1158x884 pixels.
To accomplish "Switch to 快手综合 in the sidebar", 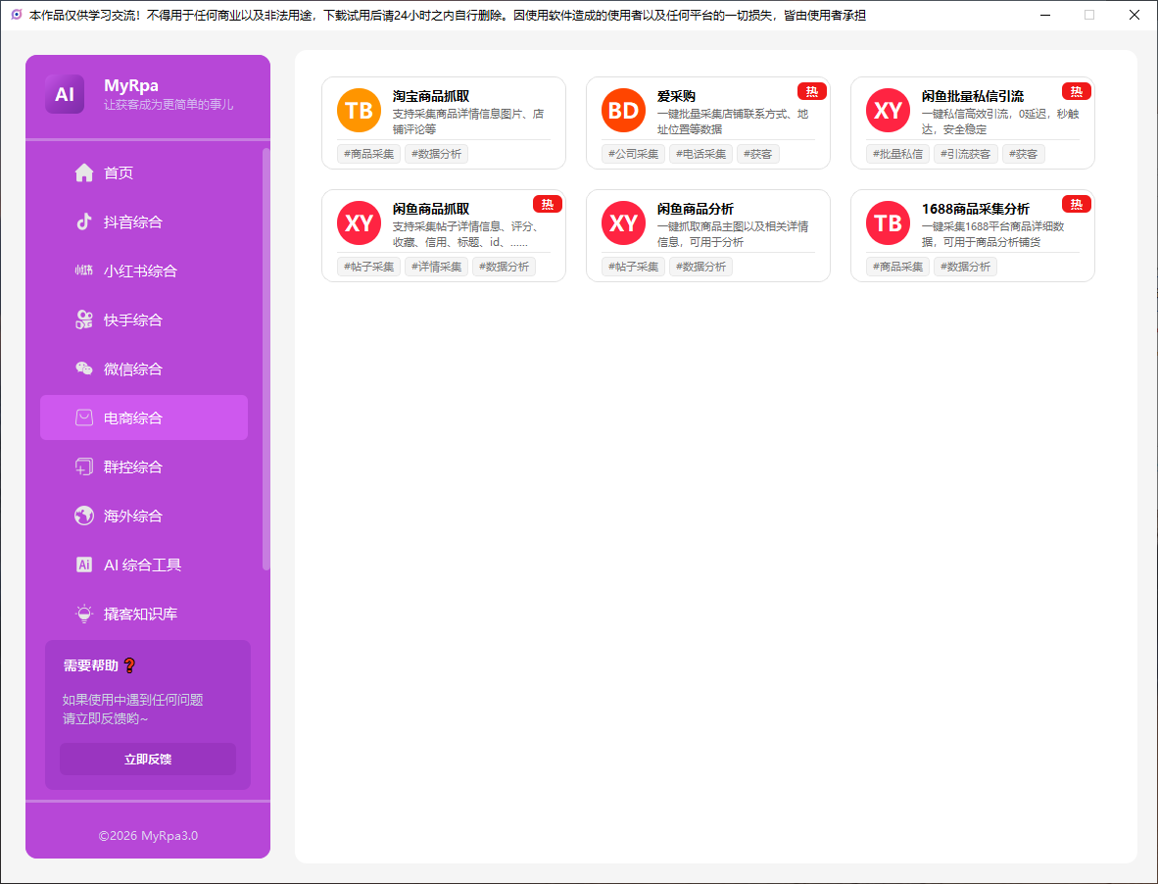I will point(144,319).
